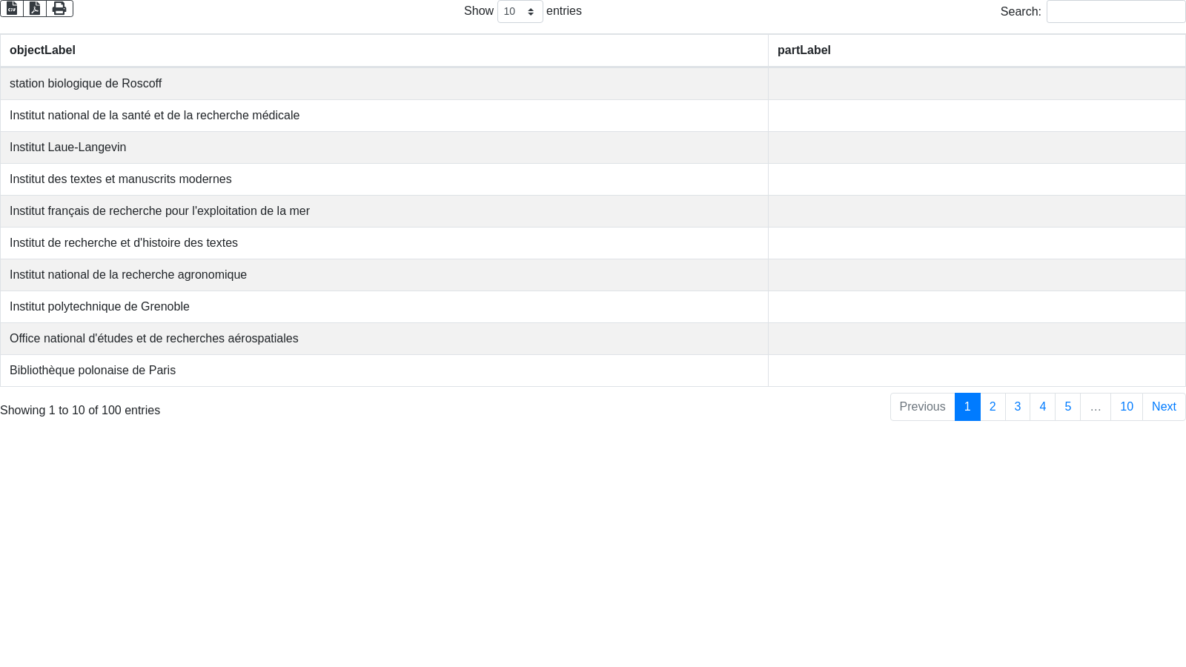Image resolution: width=1186 pixels, height=667 pixels.
Task: Select Institut français de recherche pour l'exploitation row
Action: pyautogui.click(x=593, y=211)
